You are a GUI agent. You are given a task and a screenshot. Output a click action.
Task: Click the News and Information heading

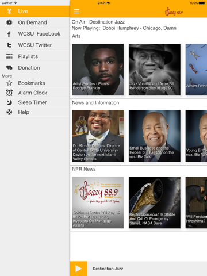pos(95,103)
